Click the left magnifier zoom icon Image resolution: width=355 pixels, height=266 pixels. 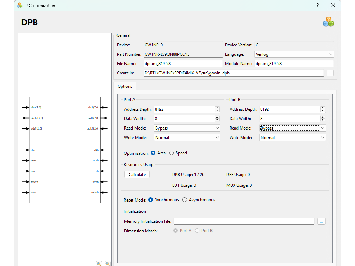[99, 264]
